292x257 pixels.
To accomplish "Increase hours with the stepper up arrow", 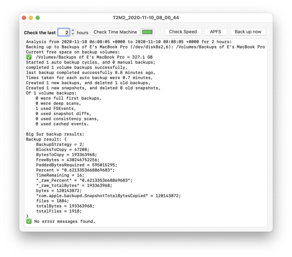I will tap(73, 30).
